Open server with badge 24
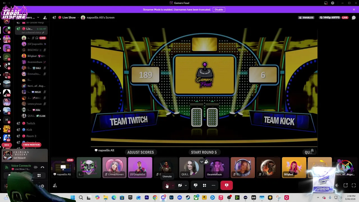359x202 pixels. point(7,92)
